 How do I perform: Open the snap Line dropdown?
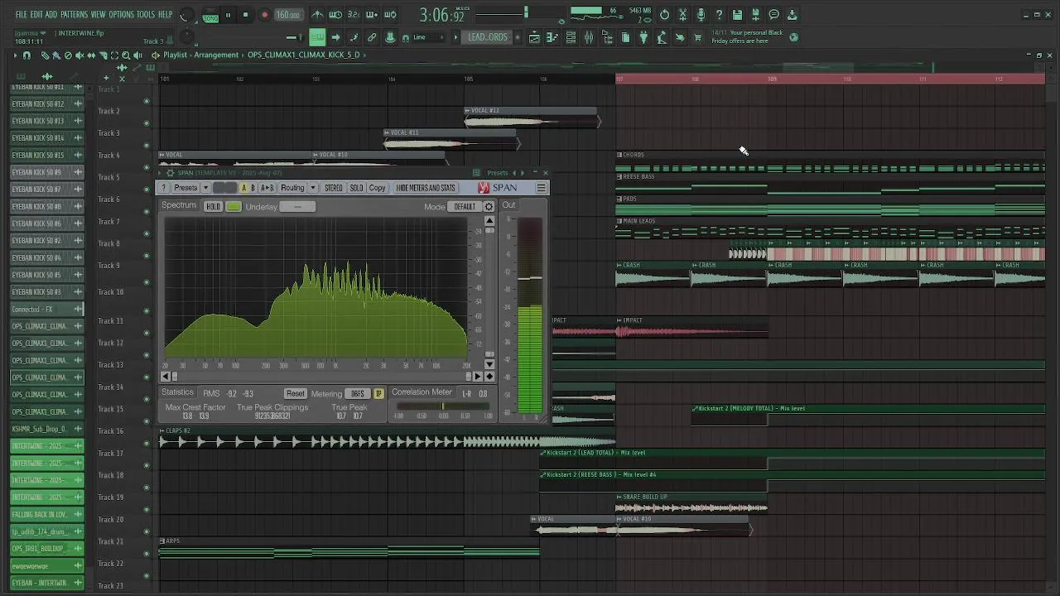[428, 37]
